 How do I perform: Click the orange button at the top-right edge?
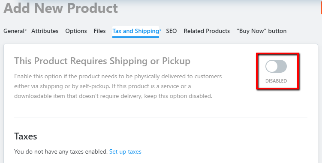[321, 7]
